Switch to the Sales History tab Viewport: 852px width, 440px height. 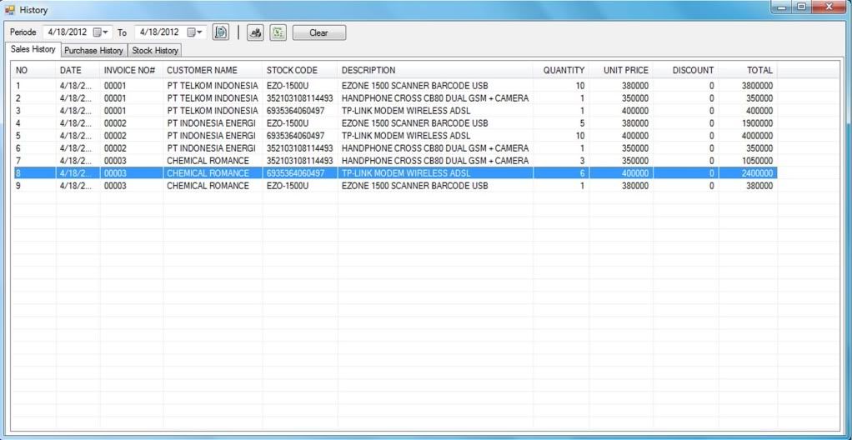click(33, 49)
